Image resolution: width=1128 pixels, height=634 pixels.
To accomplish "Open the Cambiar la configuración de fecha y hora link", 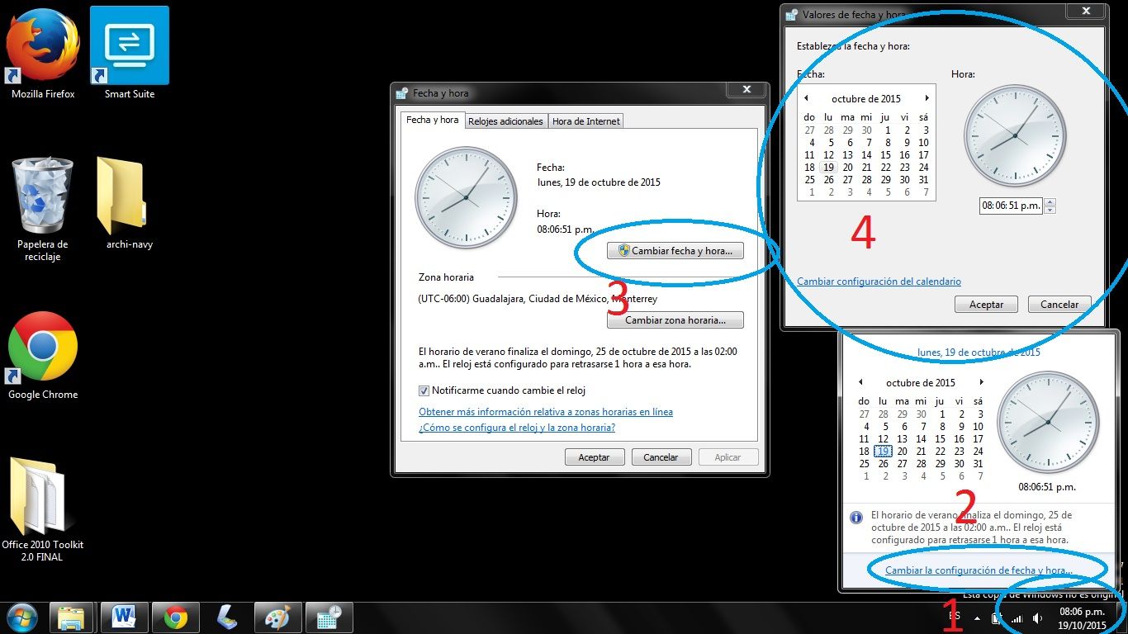I will point(979,570).
